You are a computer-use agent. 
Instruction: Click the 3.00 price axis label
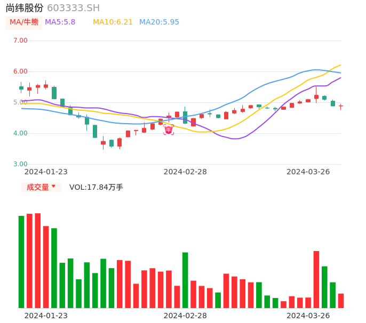[20, 164]
